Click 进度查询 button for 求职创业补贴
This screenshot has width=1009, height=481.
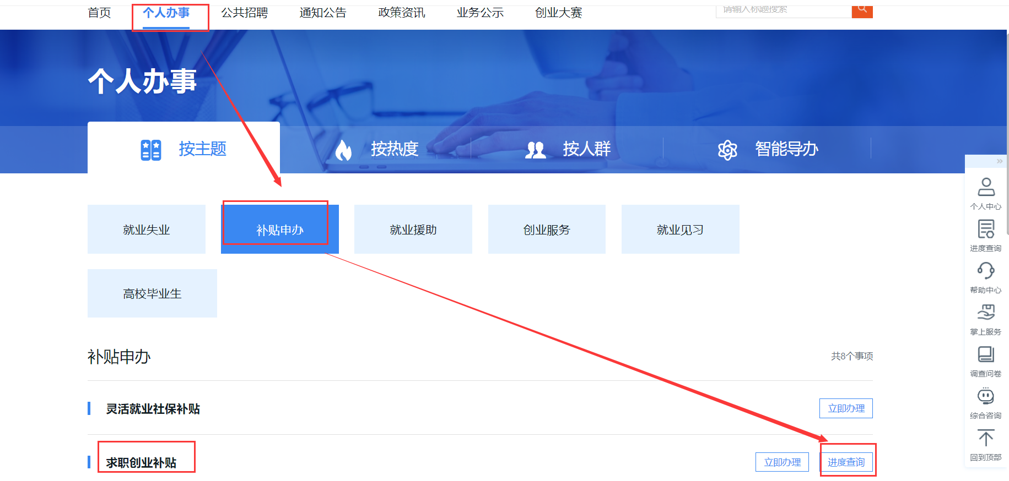tap(846, 462)
